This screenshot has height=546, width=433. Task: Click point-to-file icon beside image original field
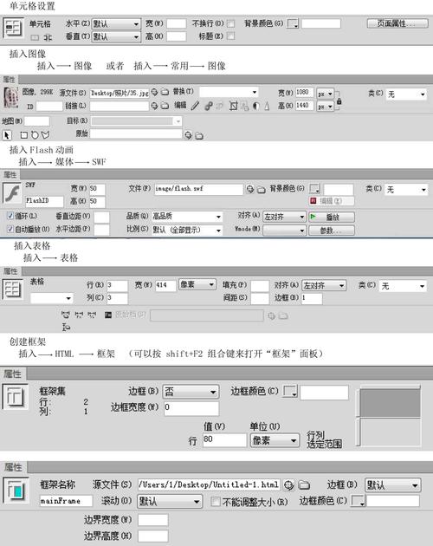tap(188, 135)
